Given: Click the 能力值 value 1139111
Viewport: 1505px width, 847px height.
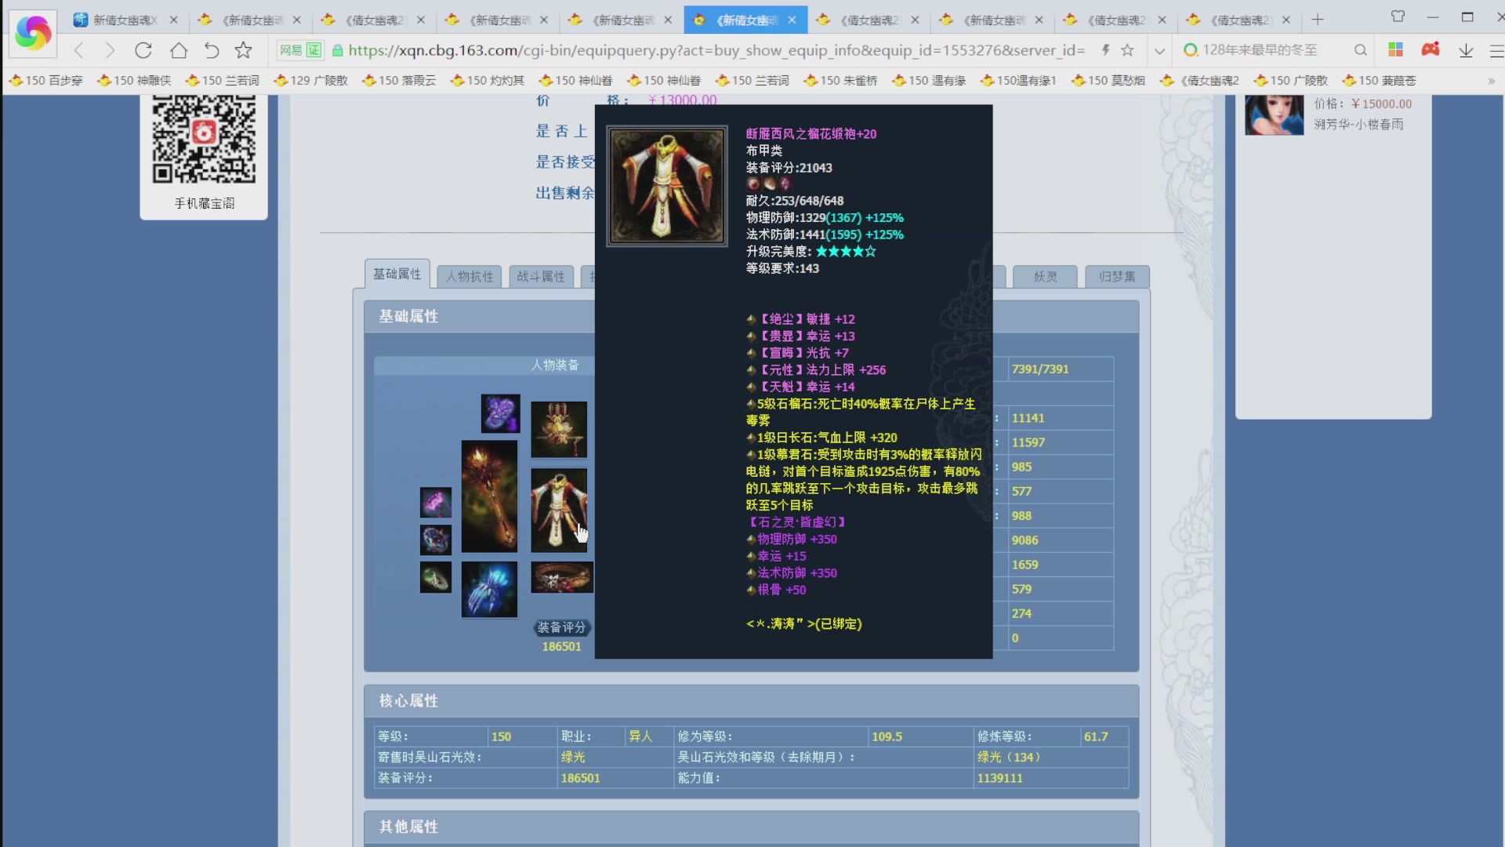Looking at the screenshot, I should click(x=999, y=778).
